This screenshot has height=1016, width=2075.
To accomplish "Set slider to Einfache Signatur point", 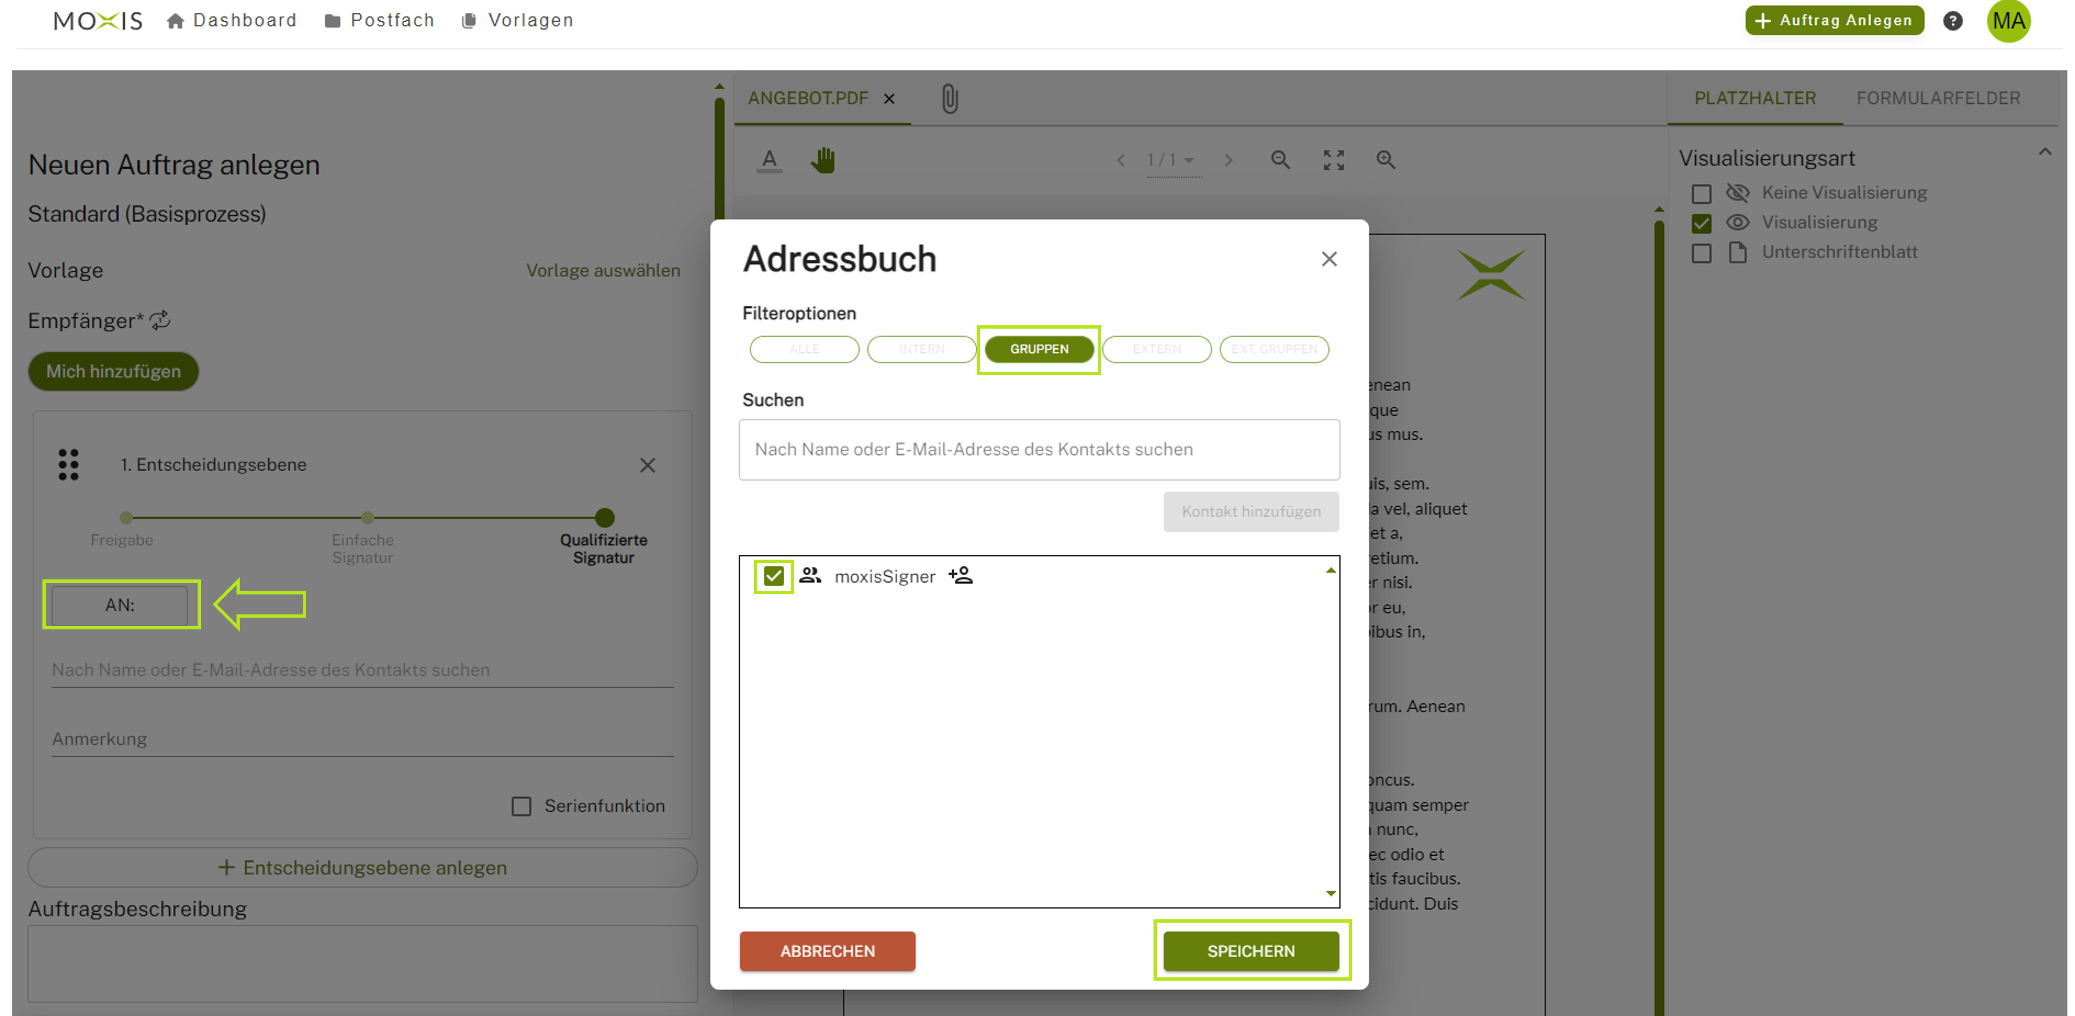I will tap(367, 518).
